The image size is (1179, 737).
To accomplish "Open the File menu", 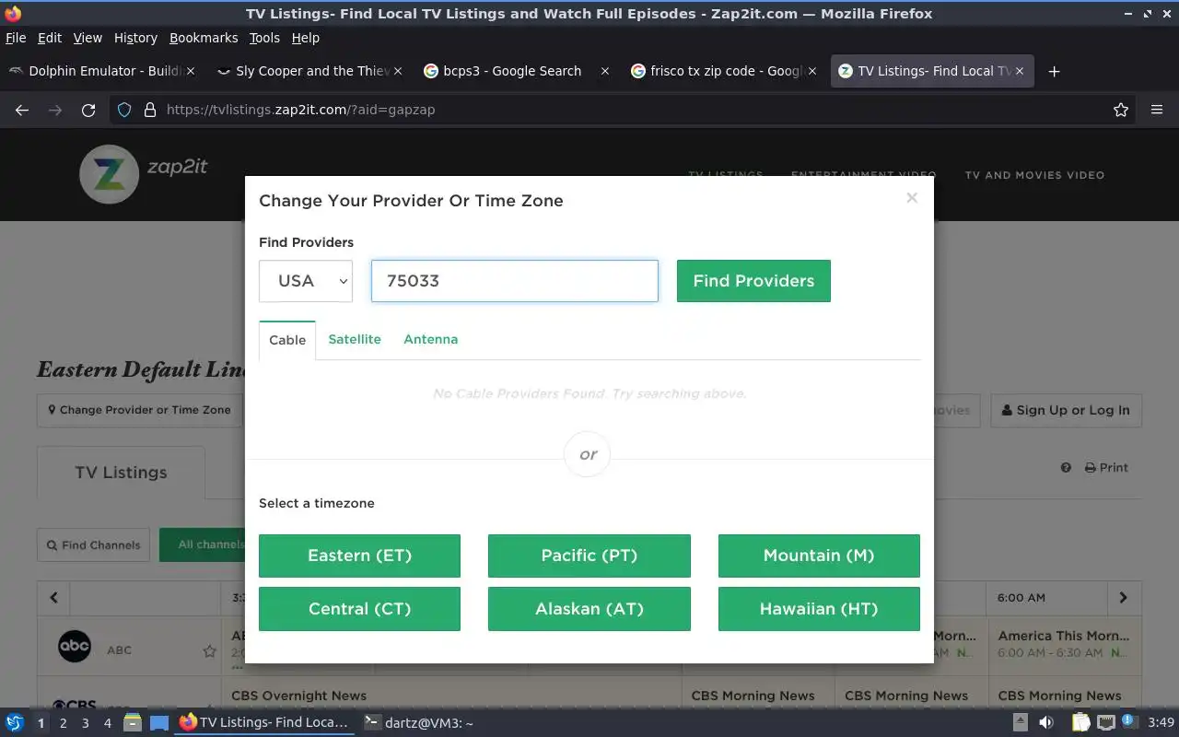I will [16, 38].
